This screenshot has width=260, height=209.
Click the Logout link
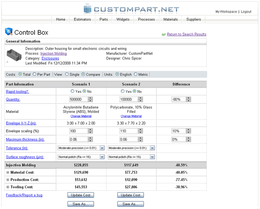click(246, 12)
